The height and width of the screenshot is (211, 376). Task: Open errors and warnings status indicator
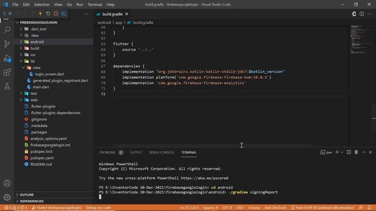(16, 207)
